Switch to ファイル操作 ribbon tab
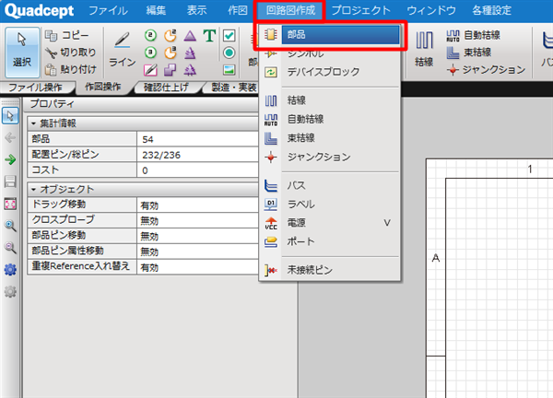 coord(35,88)
